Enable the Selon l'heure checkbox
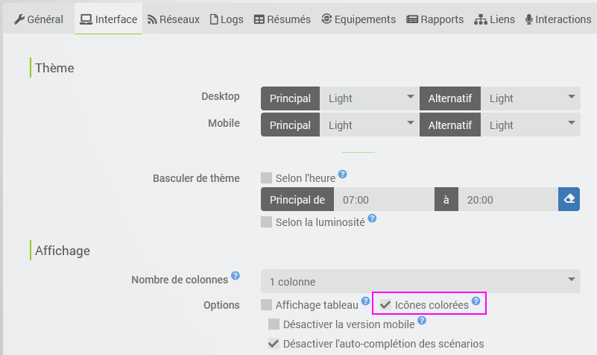Image resolution: width=597 pixels, height=355 pixels. point(267,178)
